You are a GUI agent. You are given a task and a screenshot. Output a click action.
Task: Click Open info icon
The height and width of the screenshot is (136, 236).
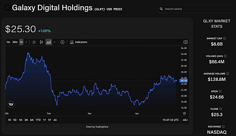click(x=220, y=91)
